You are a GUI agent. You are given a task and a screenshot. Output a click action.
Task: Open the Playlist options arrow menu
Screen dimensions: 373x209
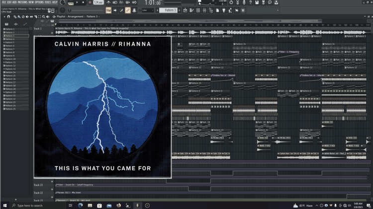(x=4, y=16)
